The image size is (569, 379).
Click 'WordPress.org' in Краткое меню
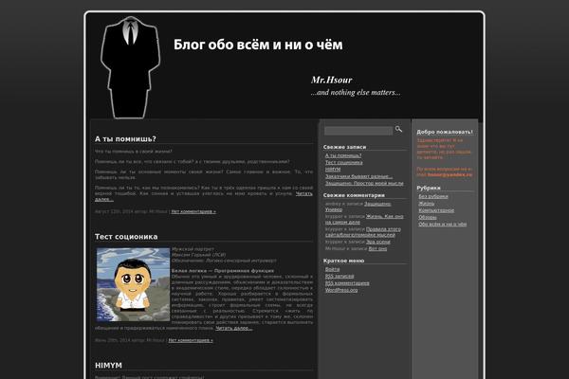click(341, 290)
